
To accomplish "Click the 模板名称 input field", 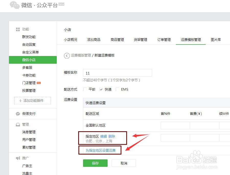I will pos(118,73).
